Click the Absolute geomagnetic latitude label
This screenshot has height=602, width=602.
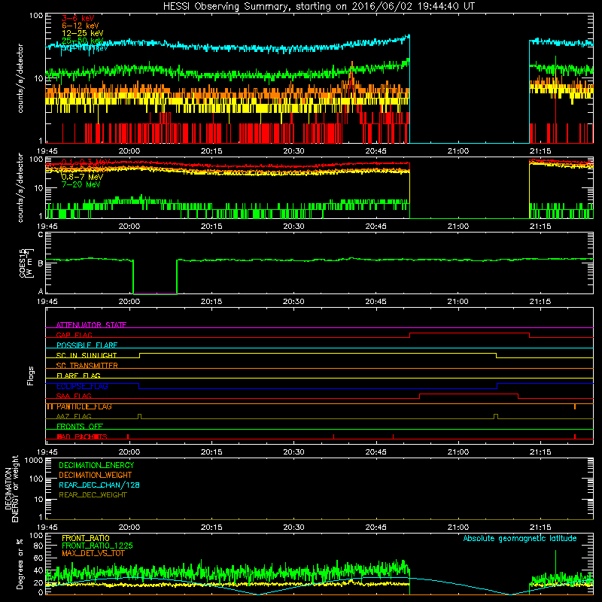(x=520, y=538)
